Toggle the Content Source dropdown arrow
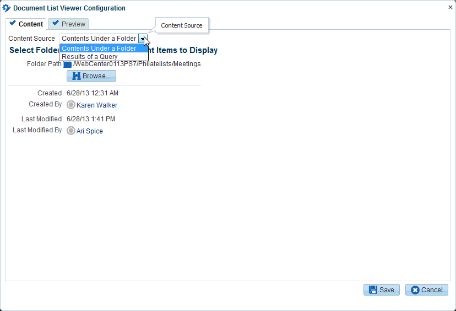This screenshot has height=311, width=456. point(143,39)
